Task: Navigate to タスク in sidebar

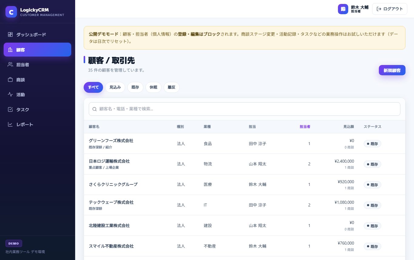Action: 37,109
